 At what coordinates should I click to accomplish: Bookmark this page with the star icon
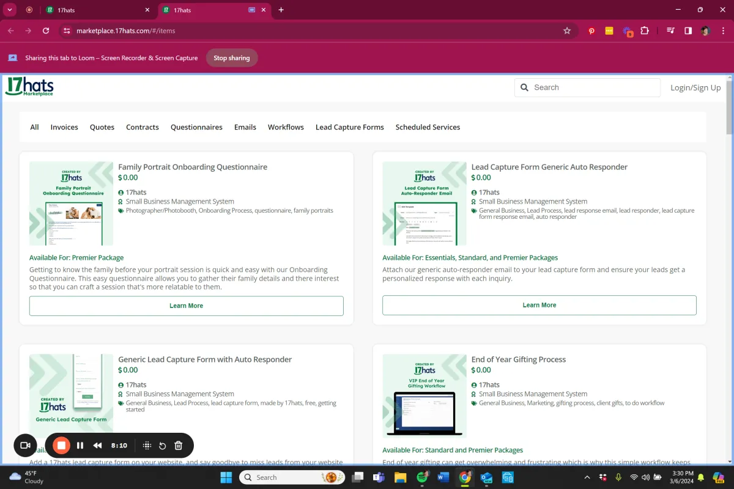567,31
